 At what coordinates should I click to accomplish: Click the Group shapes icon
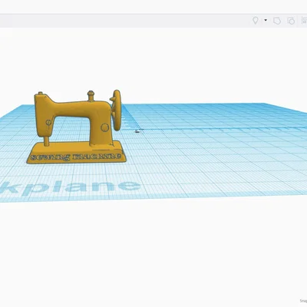coord(277,21)
